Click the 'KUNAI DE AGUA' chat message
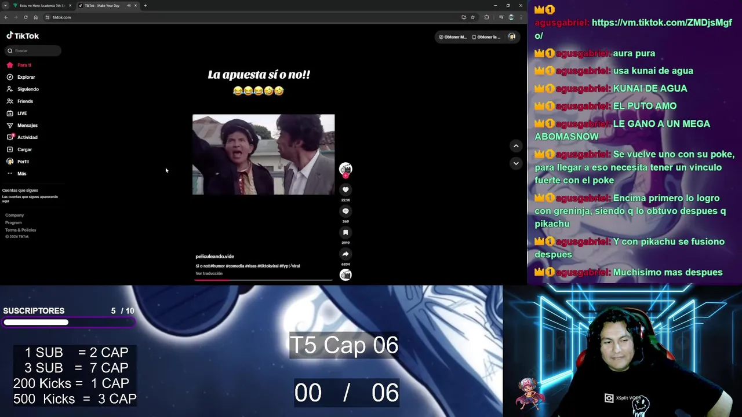 tap(650, 89)
